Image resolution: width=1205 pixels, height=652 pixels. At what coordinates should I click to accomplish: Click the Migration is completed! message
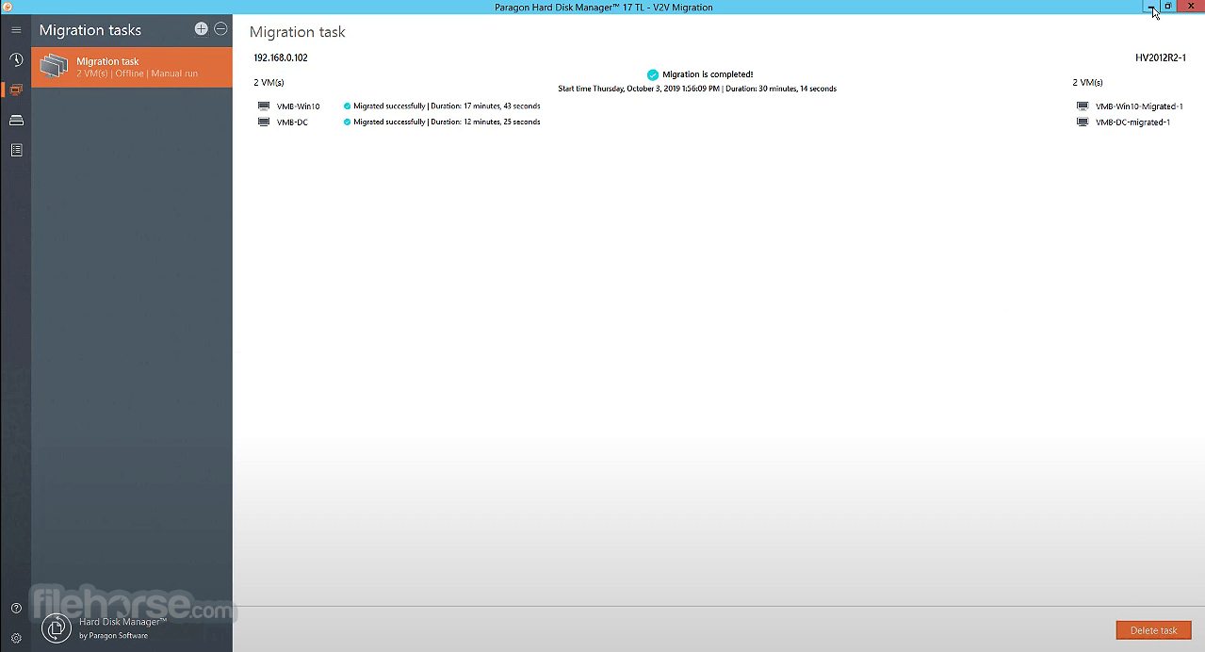coord(708,74)
